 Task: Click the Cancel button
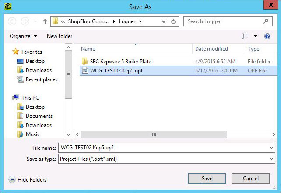coord(251,179)
